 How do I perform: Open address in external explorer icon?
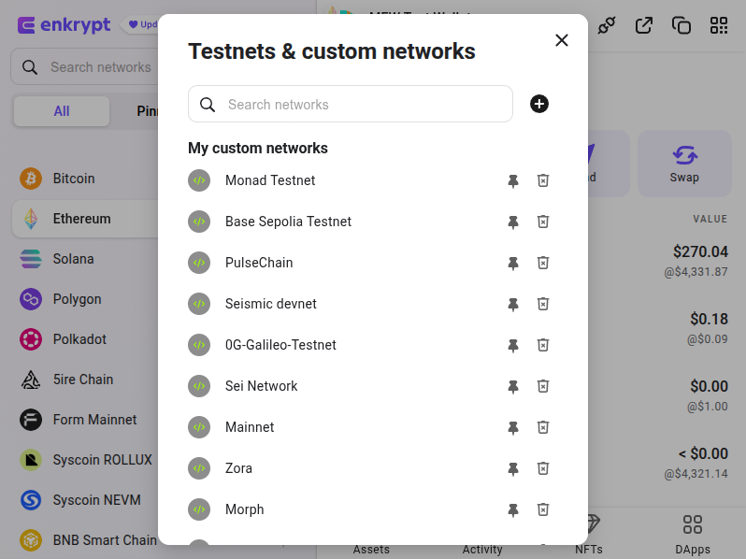point(644,25)
